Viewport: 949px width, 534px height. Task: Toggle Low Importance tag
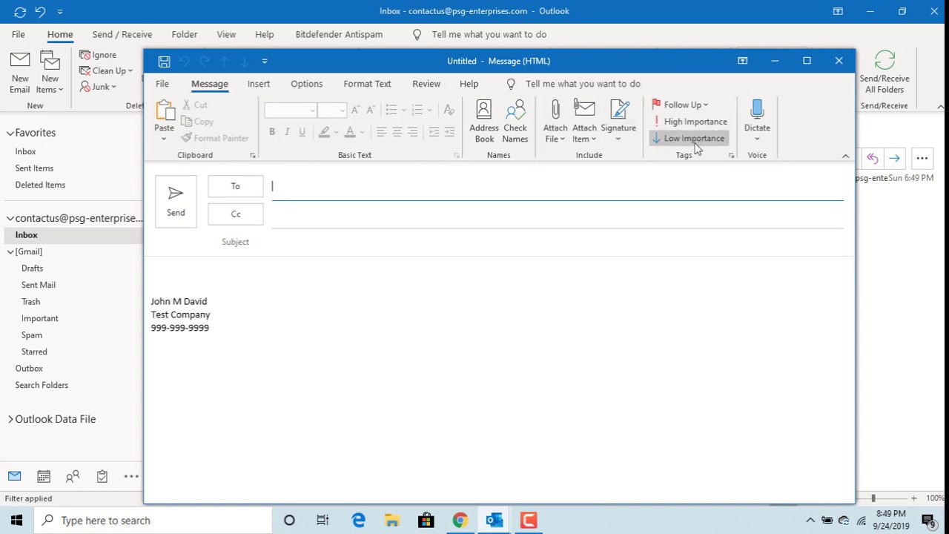click(689, 138)
